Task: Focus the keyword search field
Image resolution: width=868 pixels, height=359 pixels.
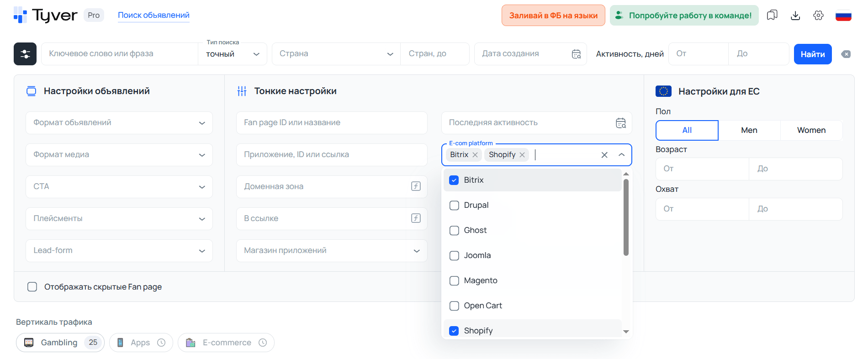Action: pos(120,54)
